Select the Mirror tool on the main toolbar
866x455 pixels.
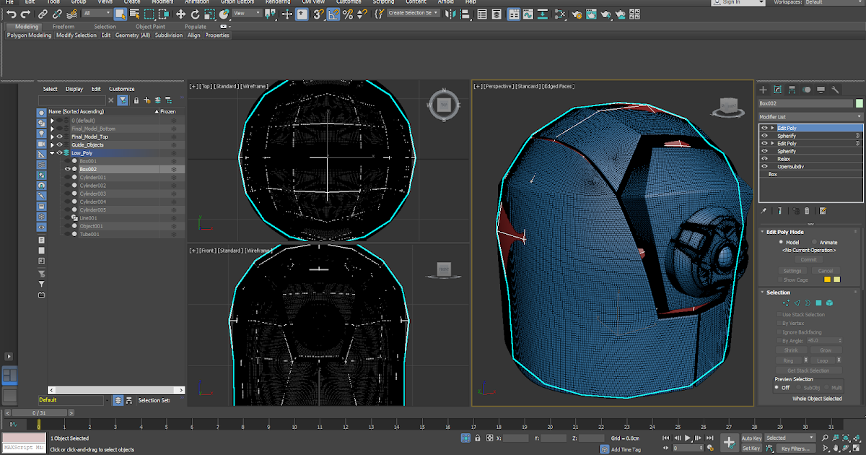[450, 14]
